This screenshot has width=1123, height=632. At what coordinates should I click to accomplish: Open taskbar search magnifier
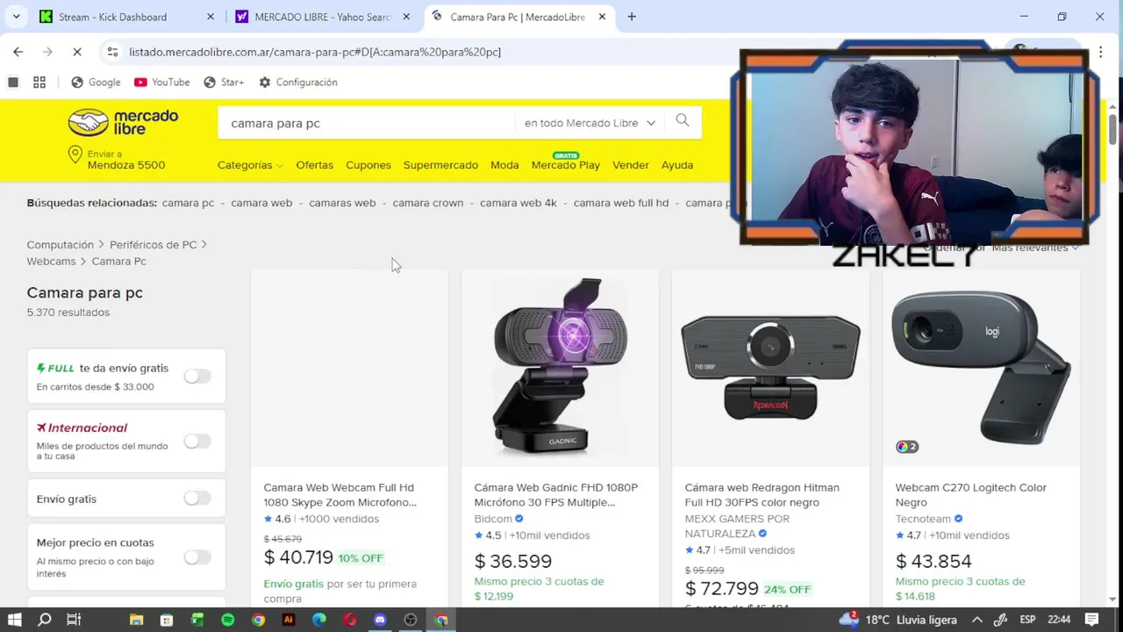pos(45,620)
